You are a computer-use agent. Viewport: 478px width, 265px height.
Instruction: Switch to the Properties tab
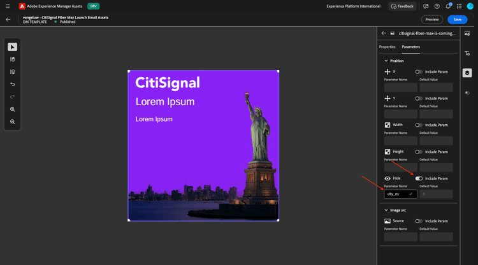coord(387,47)
